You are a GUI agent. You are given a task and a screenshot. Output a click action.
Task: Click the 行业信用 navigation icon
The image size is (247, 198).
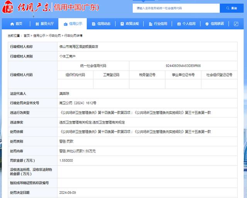[x=150, y=24]
